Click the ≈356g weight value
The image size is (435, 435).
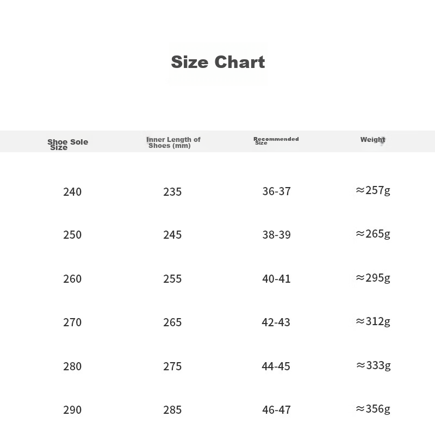pyautogui.click(x=373, y=409)
